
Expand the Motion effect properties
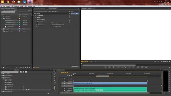tap(34, 15)
